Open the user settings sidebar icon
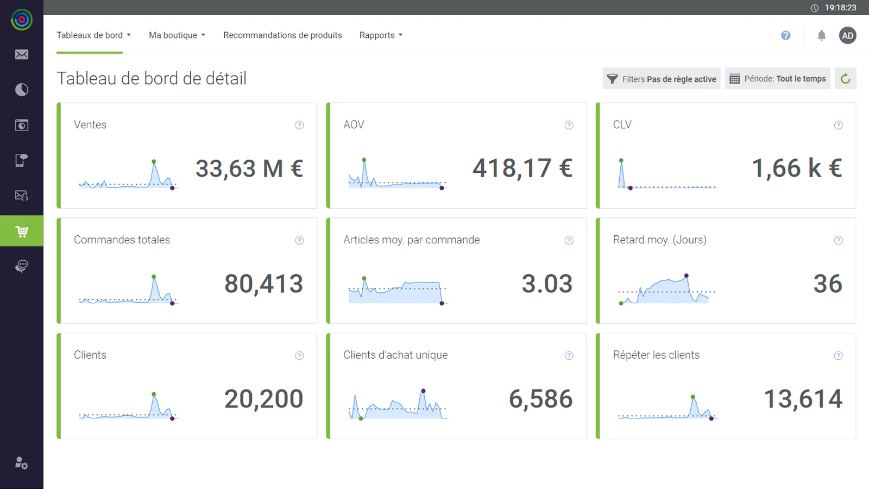Image resolution: width=869 pixels, height=489 pixels. (22, 463)
